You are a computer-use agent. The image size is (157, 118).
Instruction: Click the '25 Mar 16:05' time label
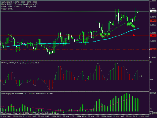click(x=144, y=116)
